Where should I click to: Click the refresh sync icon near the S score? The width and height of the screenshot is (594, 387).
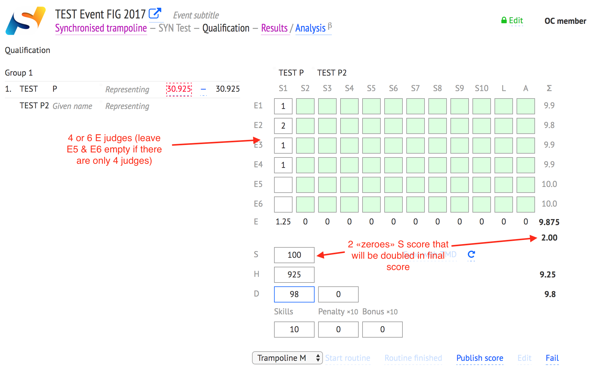(471, 255)
